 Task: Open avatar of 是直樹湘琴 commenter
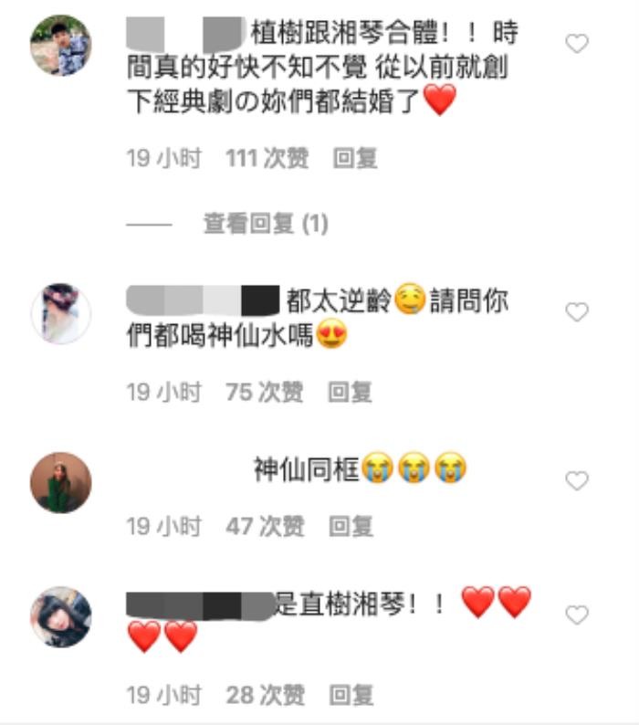pyautogui.click(x=61, y=617)
